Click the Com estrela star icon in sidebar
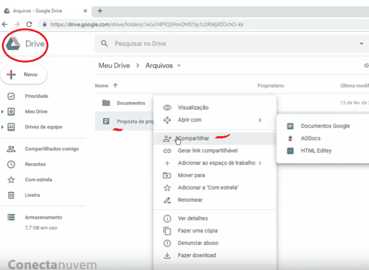The image size is (369, 270). pos(11,180)
